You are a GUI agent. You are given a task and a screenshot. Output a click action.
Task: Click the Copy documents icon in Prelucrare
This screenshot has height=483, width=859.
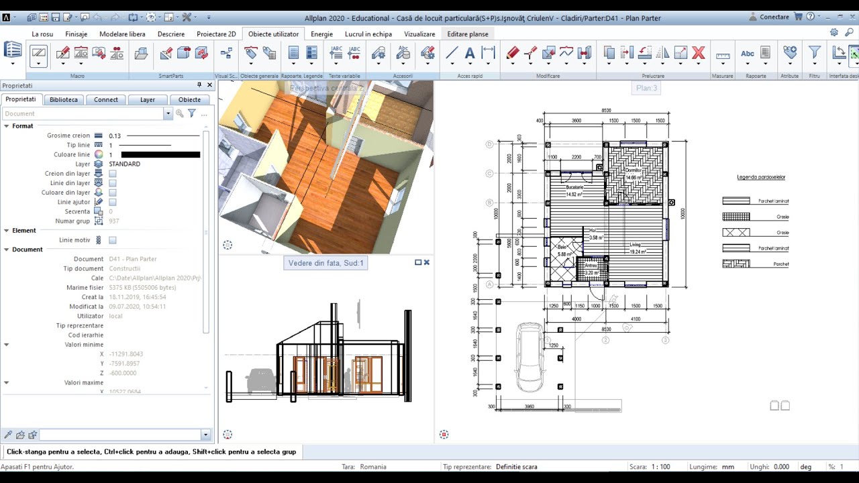click(x=609, y=52)
